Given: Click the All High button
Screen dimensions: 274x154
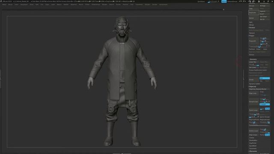Looking at the screenshot, I should click(265, 6).
